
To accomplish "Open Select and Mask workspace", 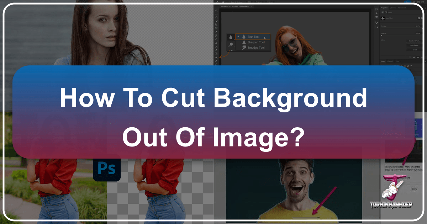I will pyautogui.click(x=415, y=41).
